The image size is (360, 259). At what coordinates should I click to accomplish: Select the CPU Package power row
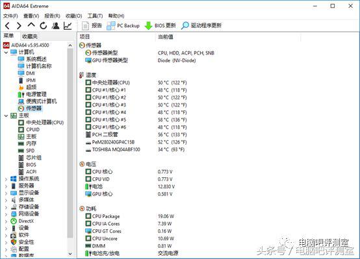(130, 216)
